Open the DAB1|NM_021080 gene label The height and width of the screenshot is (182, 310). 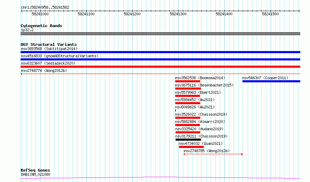(36, 174)
